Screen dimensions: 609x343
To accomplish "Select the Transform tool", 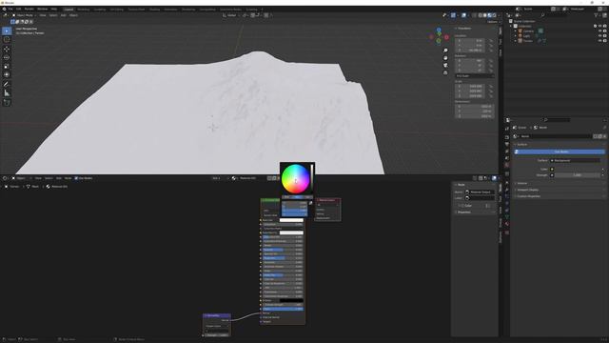I will [x=7, y=74].
